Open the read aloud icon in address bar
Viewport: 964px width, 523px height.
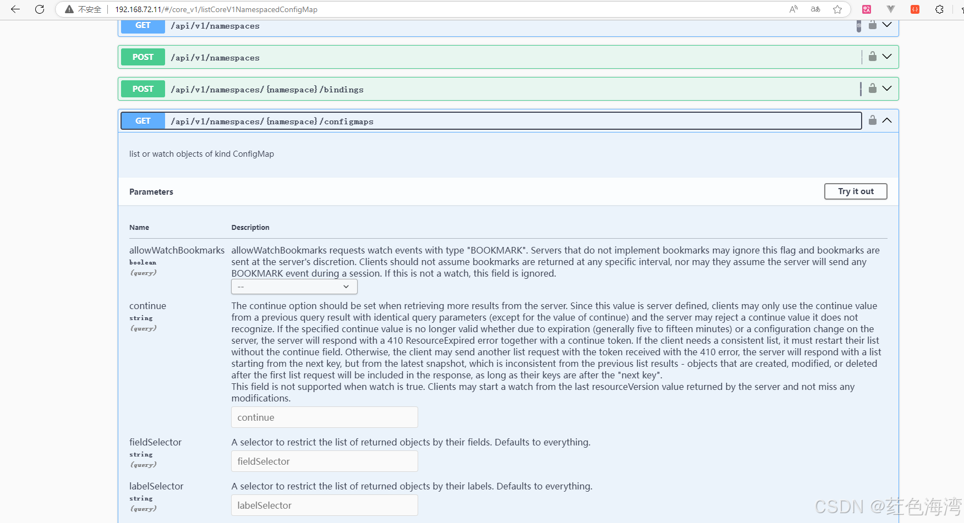point(793,9)
